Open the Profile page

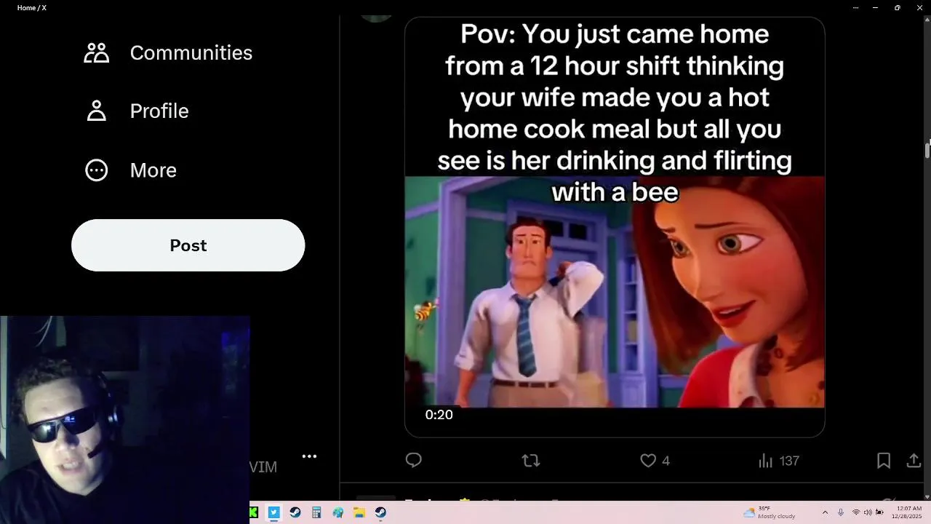(137, 111)
